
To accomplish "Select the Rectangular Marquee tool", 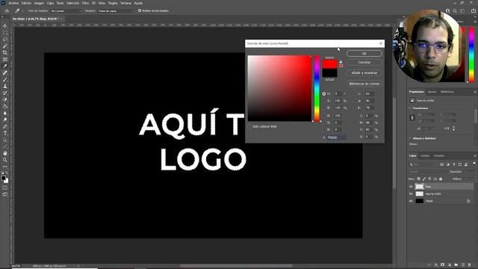I will pos(5,33).
